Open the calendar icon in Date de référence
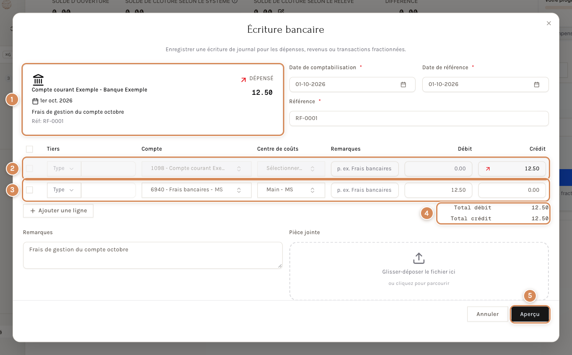The width and height of the screenshot is (572, 355). [x=537, y=84]
